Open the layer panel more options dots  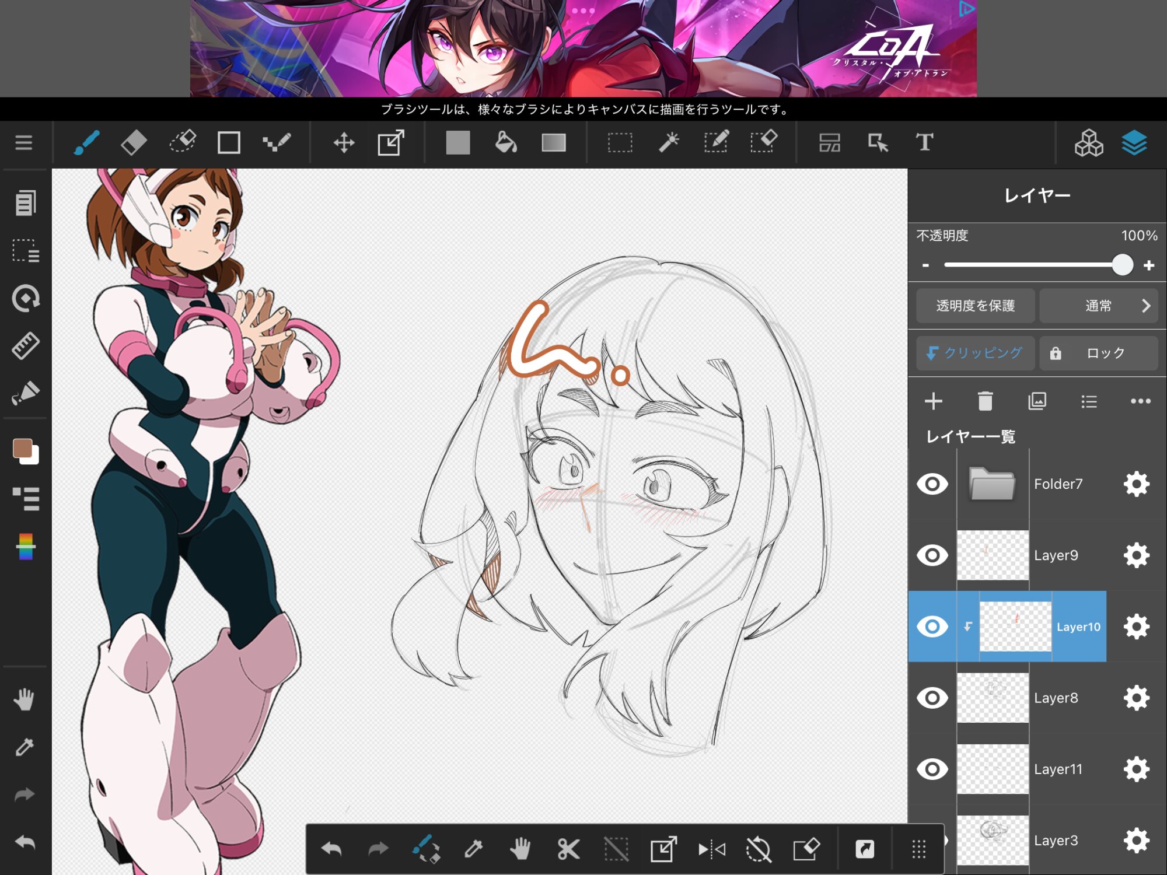(x=1140, y=401)
